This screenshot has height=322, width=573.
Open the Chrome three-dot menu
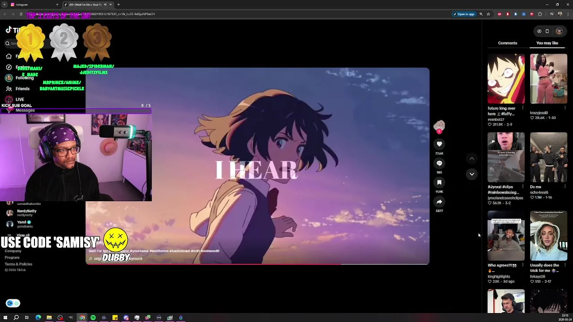(567, 14)
